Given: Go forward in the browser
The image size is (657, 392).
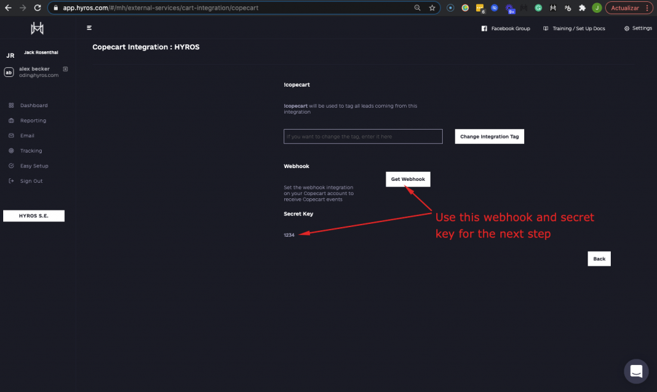Looking at the screenshot, I should pos(22,8).
